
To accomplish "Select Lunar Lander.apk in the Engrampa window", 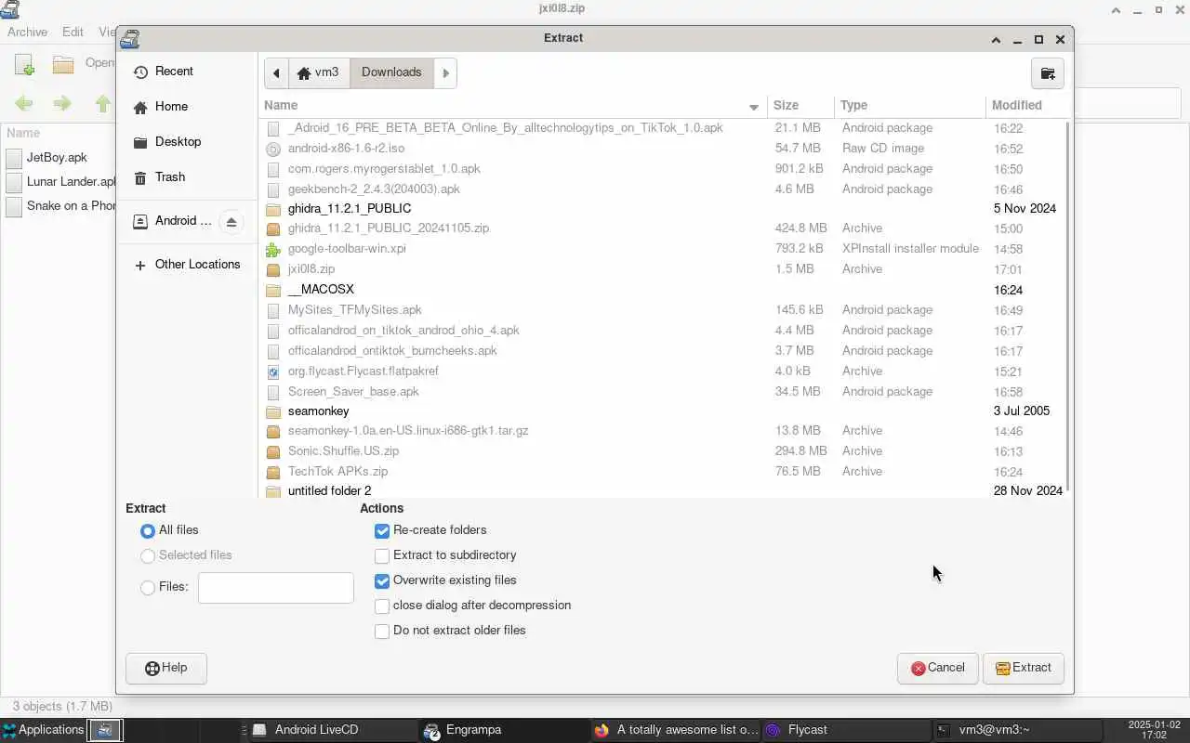I will [x=59, y=182].
